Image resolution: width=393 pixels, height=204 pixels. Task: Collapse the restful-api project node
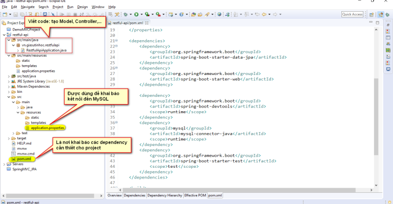(x=4, y=35)
